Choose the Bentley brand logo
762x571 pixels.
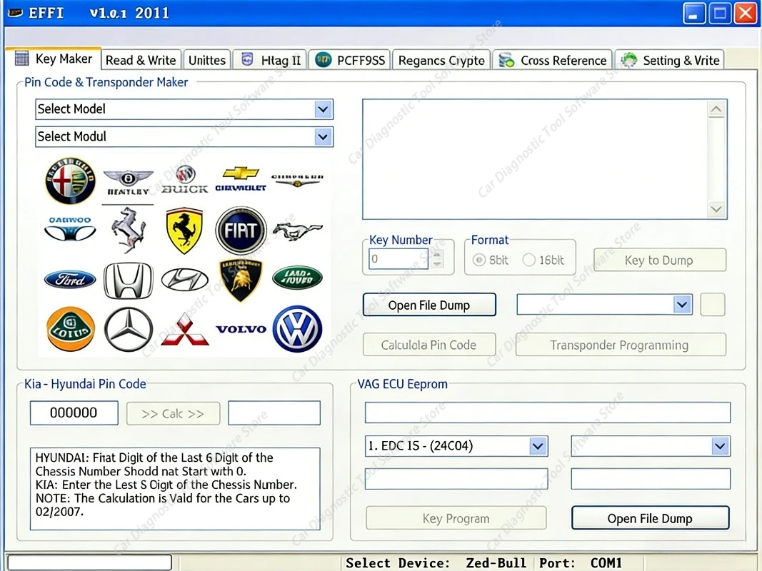point(128,182)
